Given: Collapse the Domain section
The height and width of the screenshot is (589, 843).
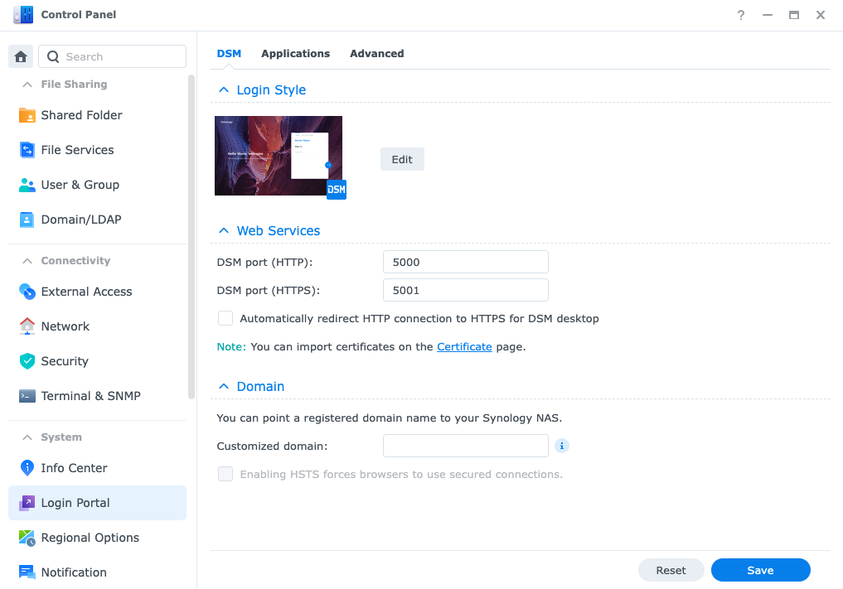Looking at the screenshot, I should pos(222,386).
